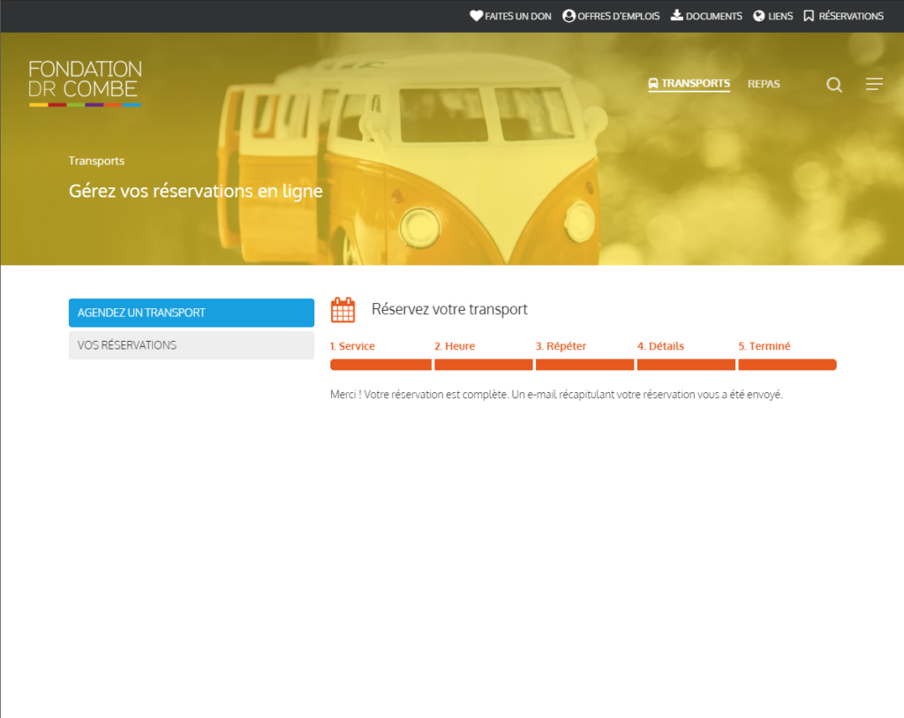Open search with the magnifier icon
904x718 pixels.
(834, 85)
